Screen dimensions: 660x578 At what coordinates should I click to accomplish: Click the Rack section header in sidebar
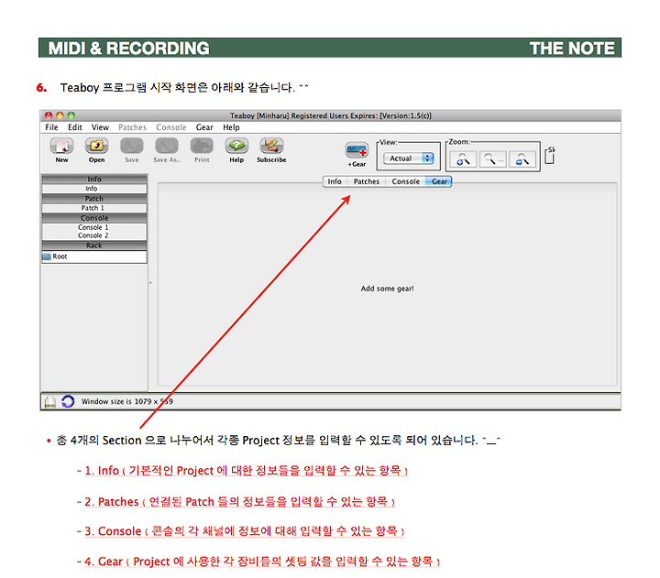pyautogui.click(x=94, y=245)
